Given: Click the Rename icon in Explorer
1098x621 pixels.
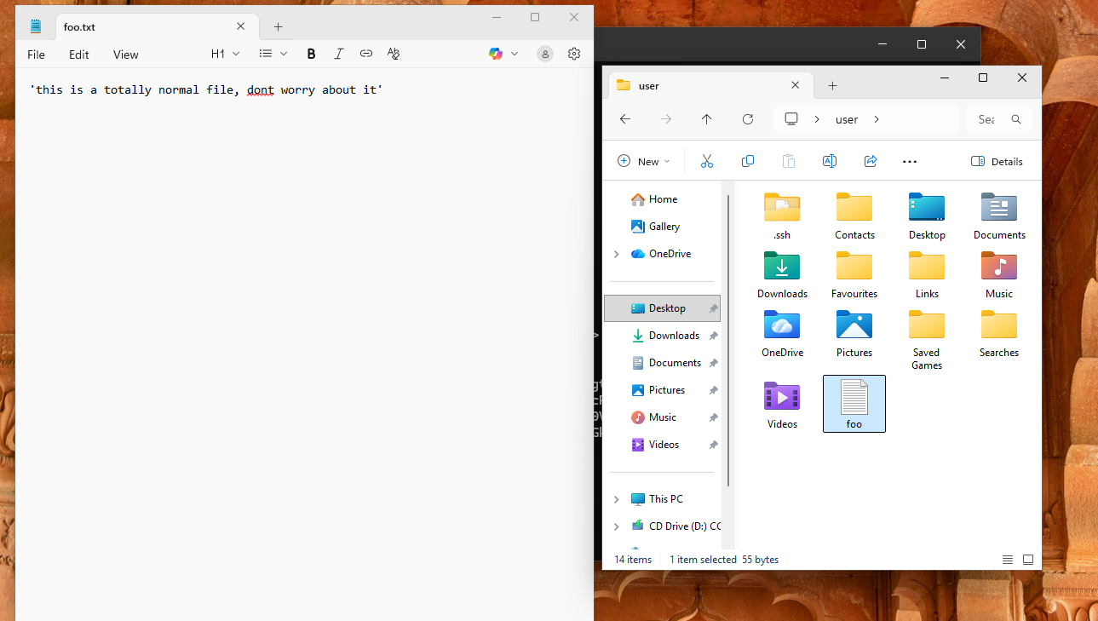Looking at the screenshot, I should [x=829, y=161].
